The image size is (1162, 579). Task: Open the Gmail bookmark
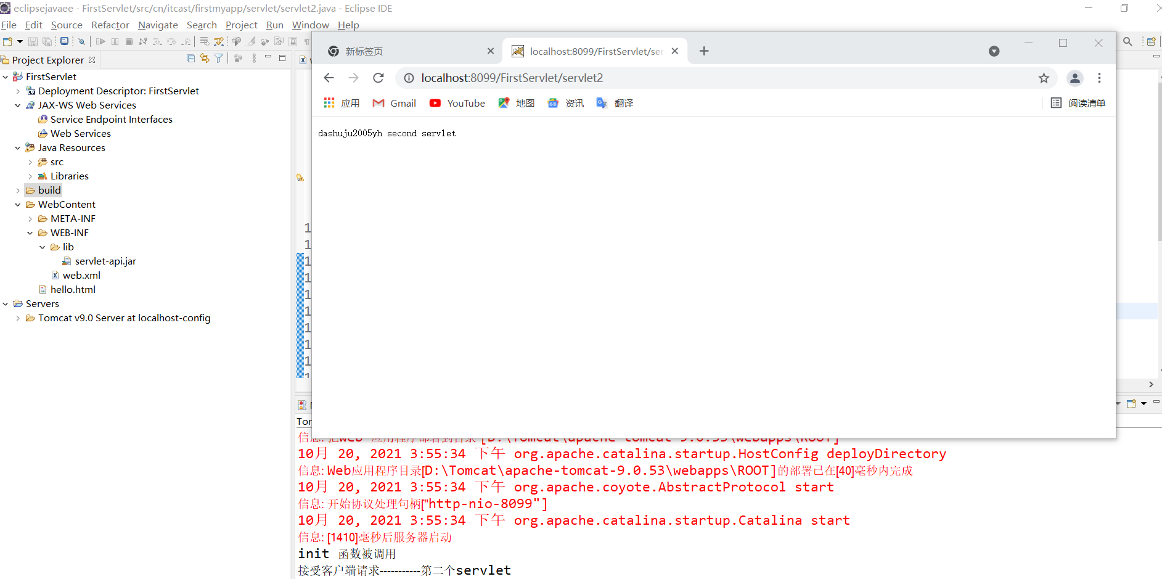click(395, 103)
